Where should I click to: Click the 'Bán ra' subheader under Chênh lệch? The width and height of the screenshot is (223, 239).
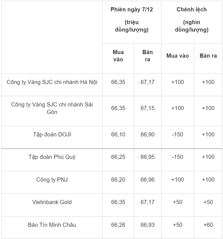coord(208,56)
